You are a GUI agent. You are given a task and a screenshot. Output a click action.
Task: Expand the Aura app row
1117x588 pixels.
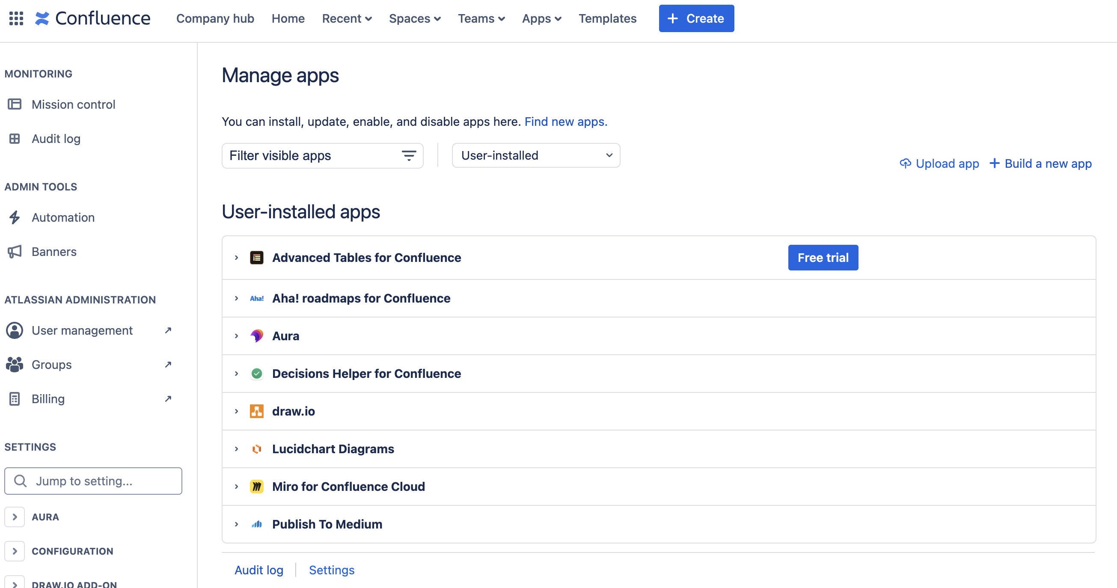click(236, 336)
